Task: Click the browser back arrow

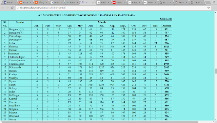Action: click(x=3, y=8)
